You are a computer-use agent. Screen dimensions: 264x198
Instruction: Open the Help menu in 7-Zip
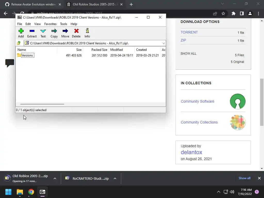(x=74, y=24)
